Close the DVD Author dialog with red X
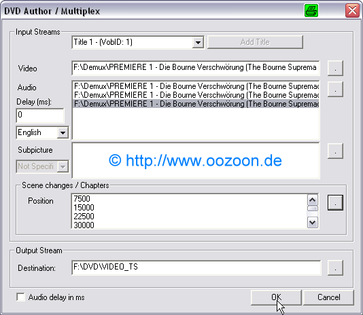Viewport: 363px width, 315px height. [352, 11]
